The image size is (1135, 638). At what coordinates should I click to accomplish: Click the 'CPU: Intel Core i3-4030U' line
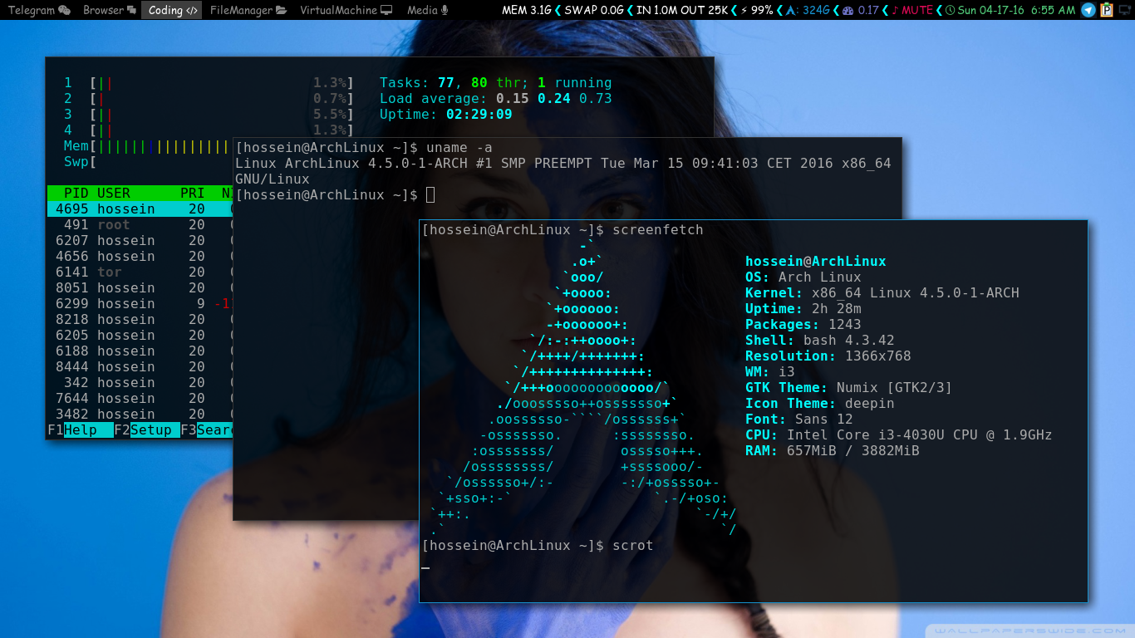899,435
